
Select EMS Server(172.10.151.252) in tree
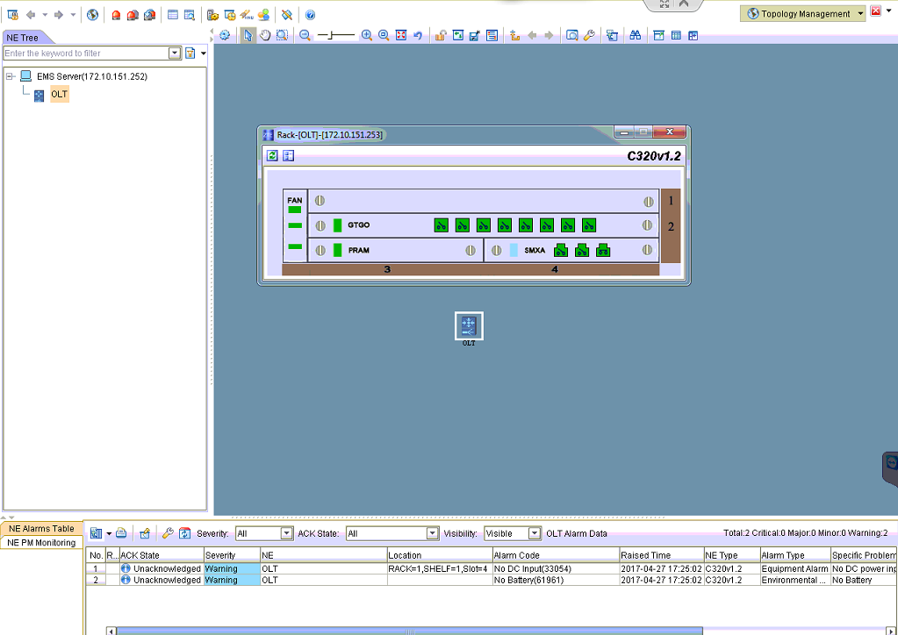pyautogui.click(x=92, y=76)
